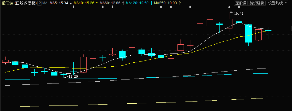Image resolution: width=292 pixels, height=111 pixels.
Task: Click the 设置均线 settings label
Action: [276, 3]
